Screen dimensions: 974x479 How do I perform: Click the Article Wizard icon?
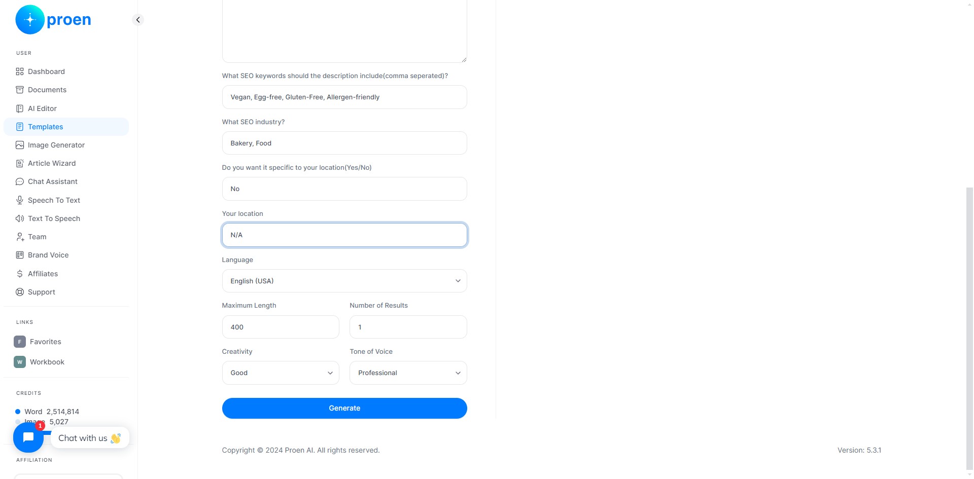[20, 163]
